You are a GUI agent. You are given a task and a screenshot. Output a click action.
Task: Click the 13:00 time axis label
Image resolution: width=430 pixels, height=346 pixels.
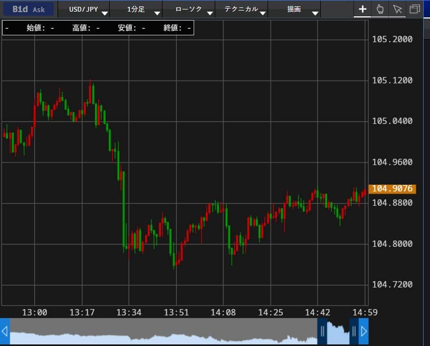(x=34, y=312)
